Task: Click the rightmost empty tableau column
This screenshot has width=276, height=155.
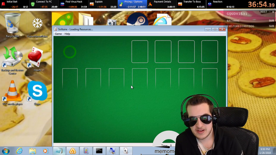Action: (x=210, y=78)
